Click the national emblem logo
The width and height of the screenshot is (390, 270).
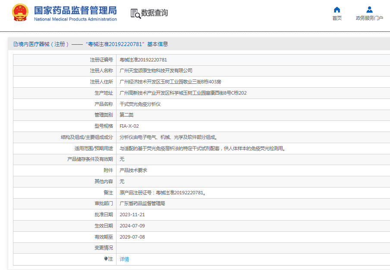click(20, 12)
